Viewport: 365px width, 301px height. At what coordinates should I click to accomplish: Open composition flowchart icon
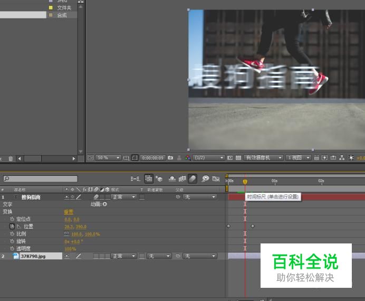(342, 158)
